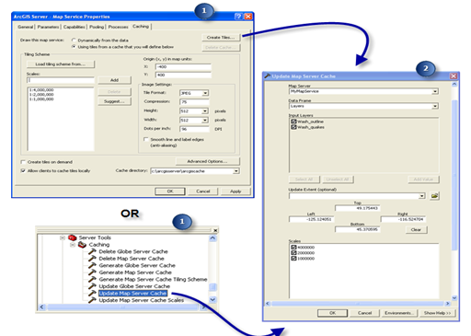Expand the Map Server dropdown list
The height and width of the screenshot is (336, 471).
click(435, 91)
